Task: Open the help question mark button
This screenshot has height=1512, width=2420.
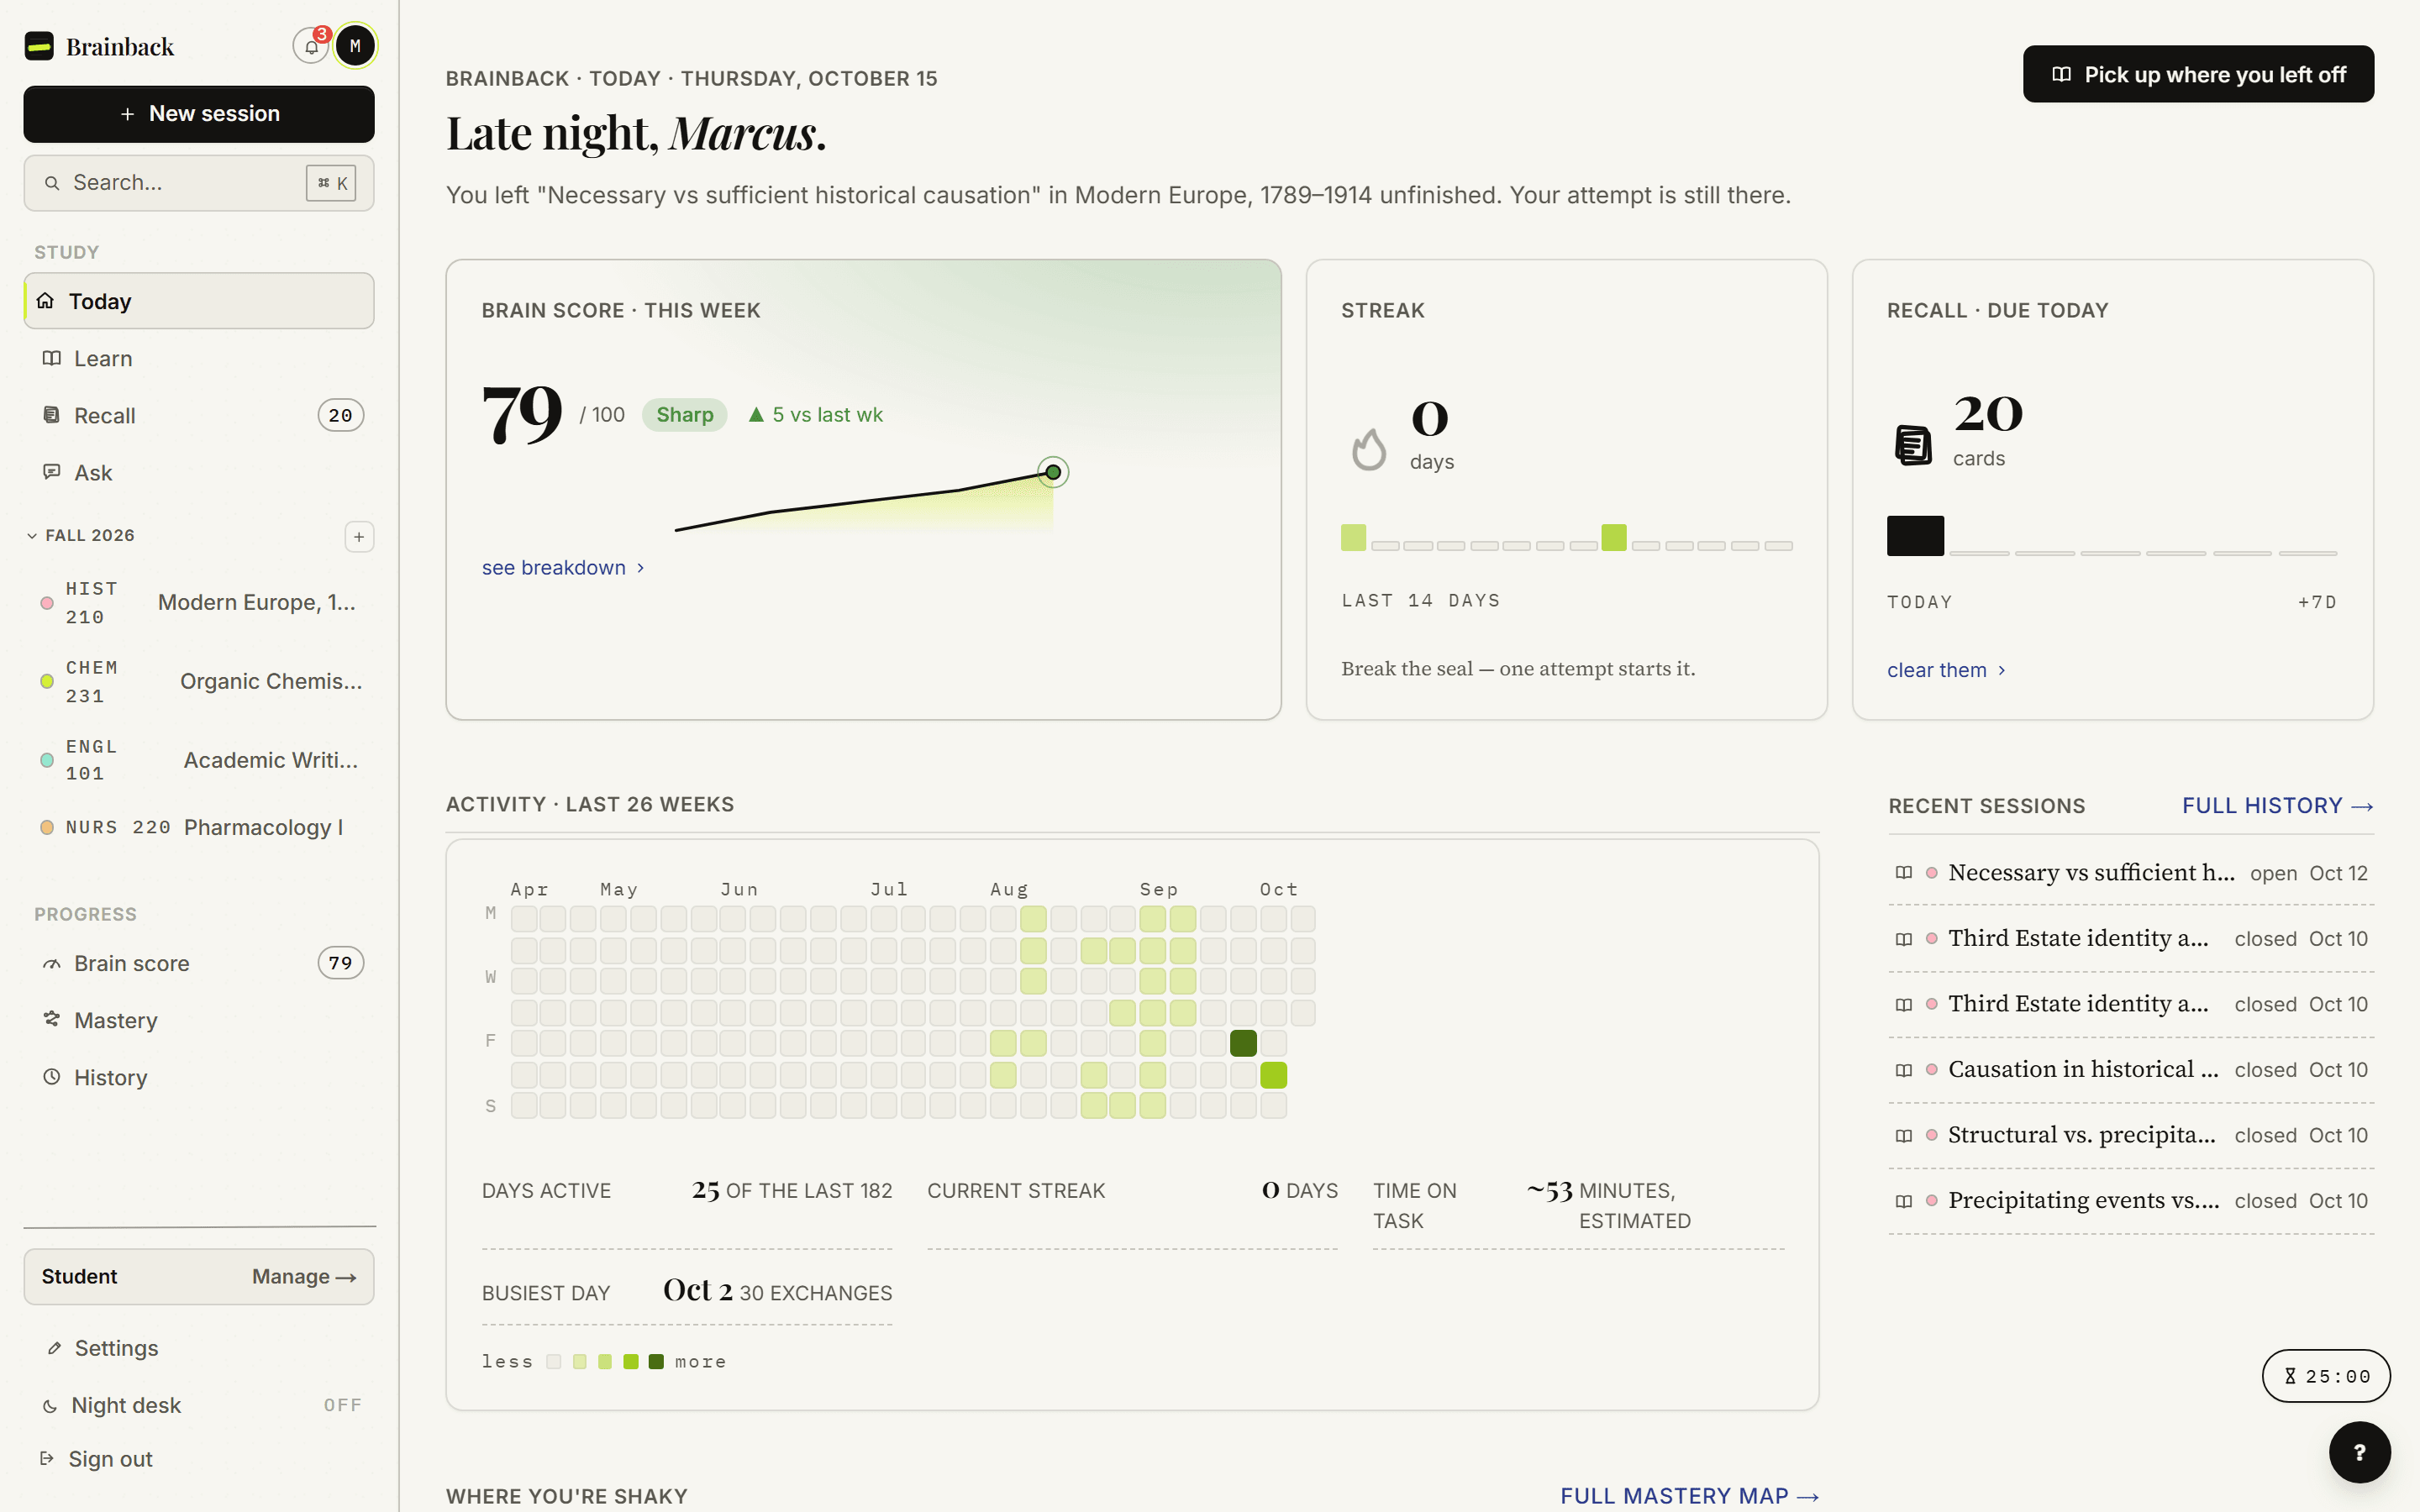Action: coord(2359,1452)
